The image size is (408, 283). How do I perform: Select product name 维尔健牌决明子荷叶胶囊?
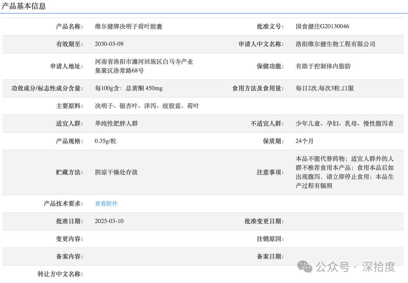pyautogui.click(x=128, y=26)
